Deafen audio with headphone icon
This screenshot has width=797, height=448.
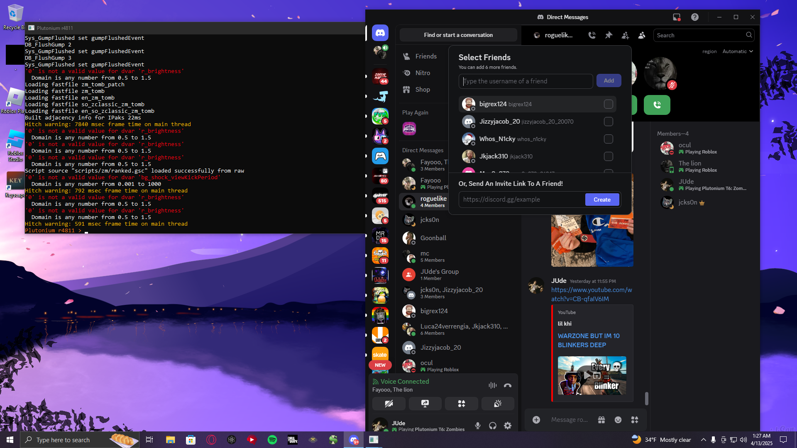[x=493, y=426]
